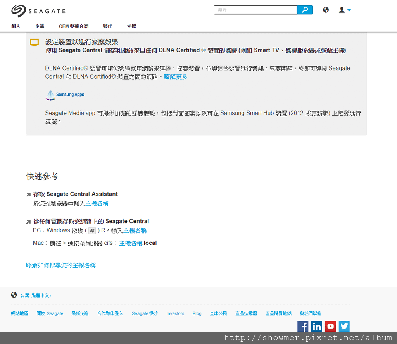The height and width of the screenshot is (344, 397).
Task: Click 主機名稱 link under Seagate Central Assistant
Action: coord(97,203)
